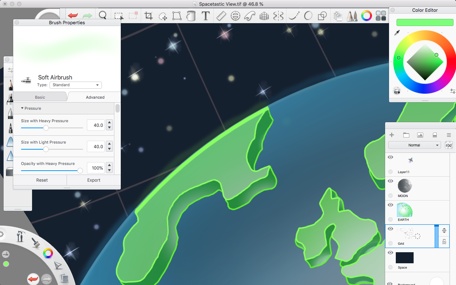This screenshot has width=456, height=285.
Task: Decrease Size with Heavy Pressure value
Action: [x=110, y=128]
